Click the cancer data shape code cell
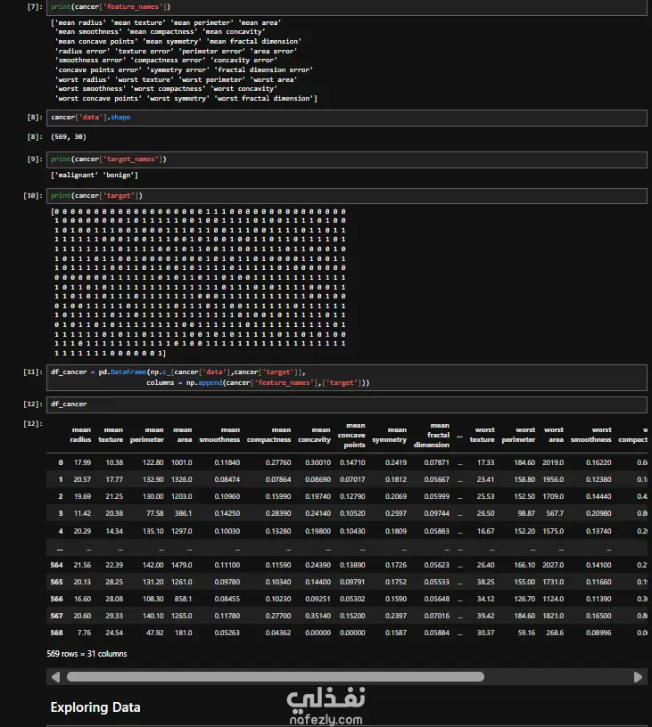 (x=347, y=118)
